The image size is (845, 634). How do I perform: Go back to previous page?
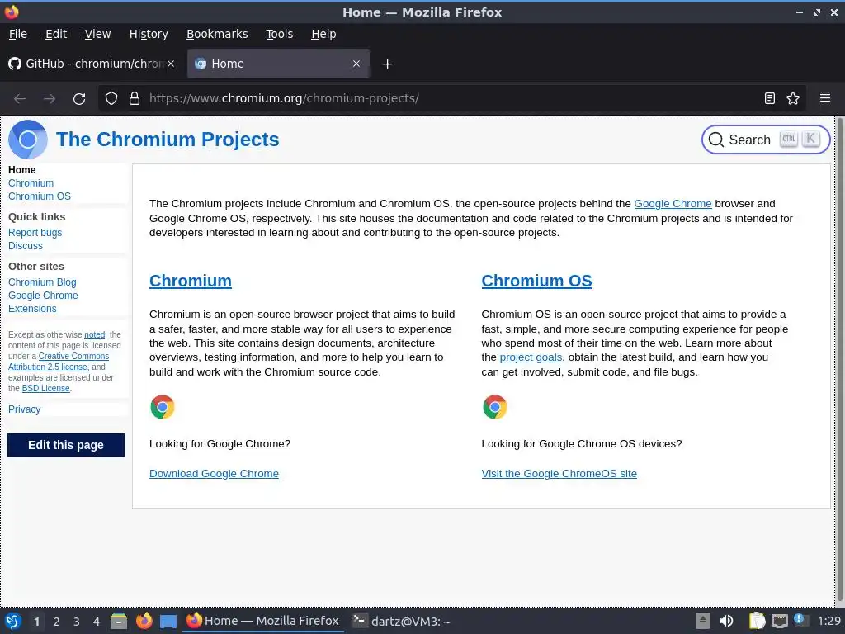point(20,99)
